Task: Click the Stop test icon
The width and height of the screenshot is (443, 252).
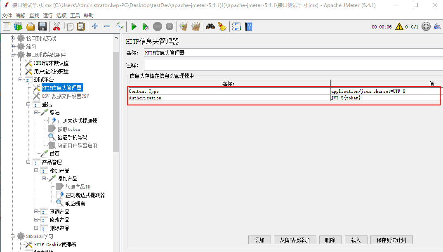Action: tap(158, 26)
